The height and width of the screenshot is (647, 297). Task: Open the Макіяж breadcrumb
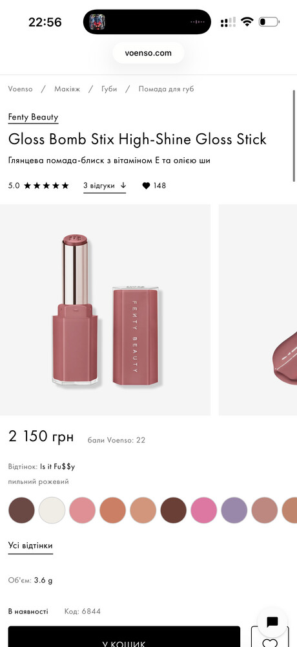point(67,89)
